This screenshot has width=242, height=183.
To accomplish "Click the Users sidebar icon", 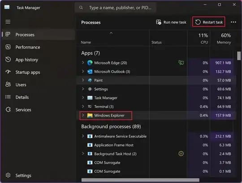I will (x=8, y=84).
